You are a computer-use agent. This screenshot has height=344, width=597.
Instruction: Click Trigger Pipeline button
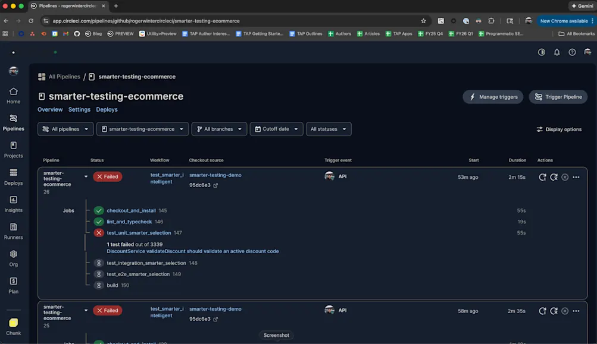558,97
